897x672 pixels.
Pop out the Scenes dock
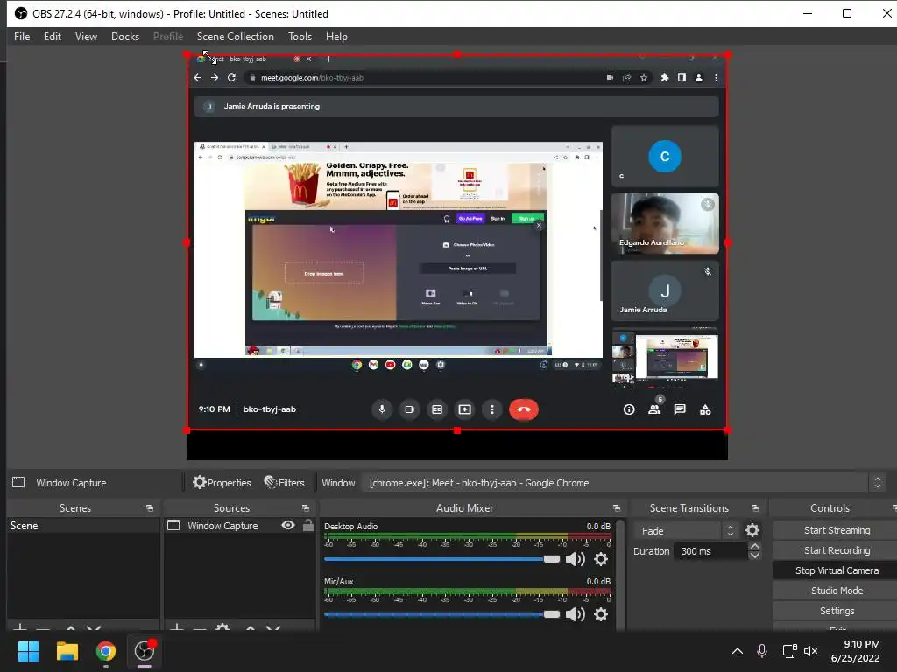[x=150, y=508]
